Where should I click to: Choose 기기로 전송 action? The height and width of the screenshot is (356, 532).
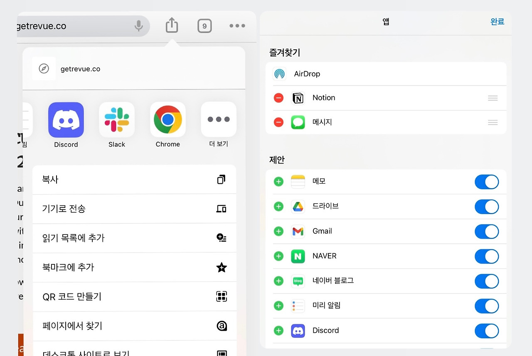134,209
